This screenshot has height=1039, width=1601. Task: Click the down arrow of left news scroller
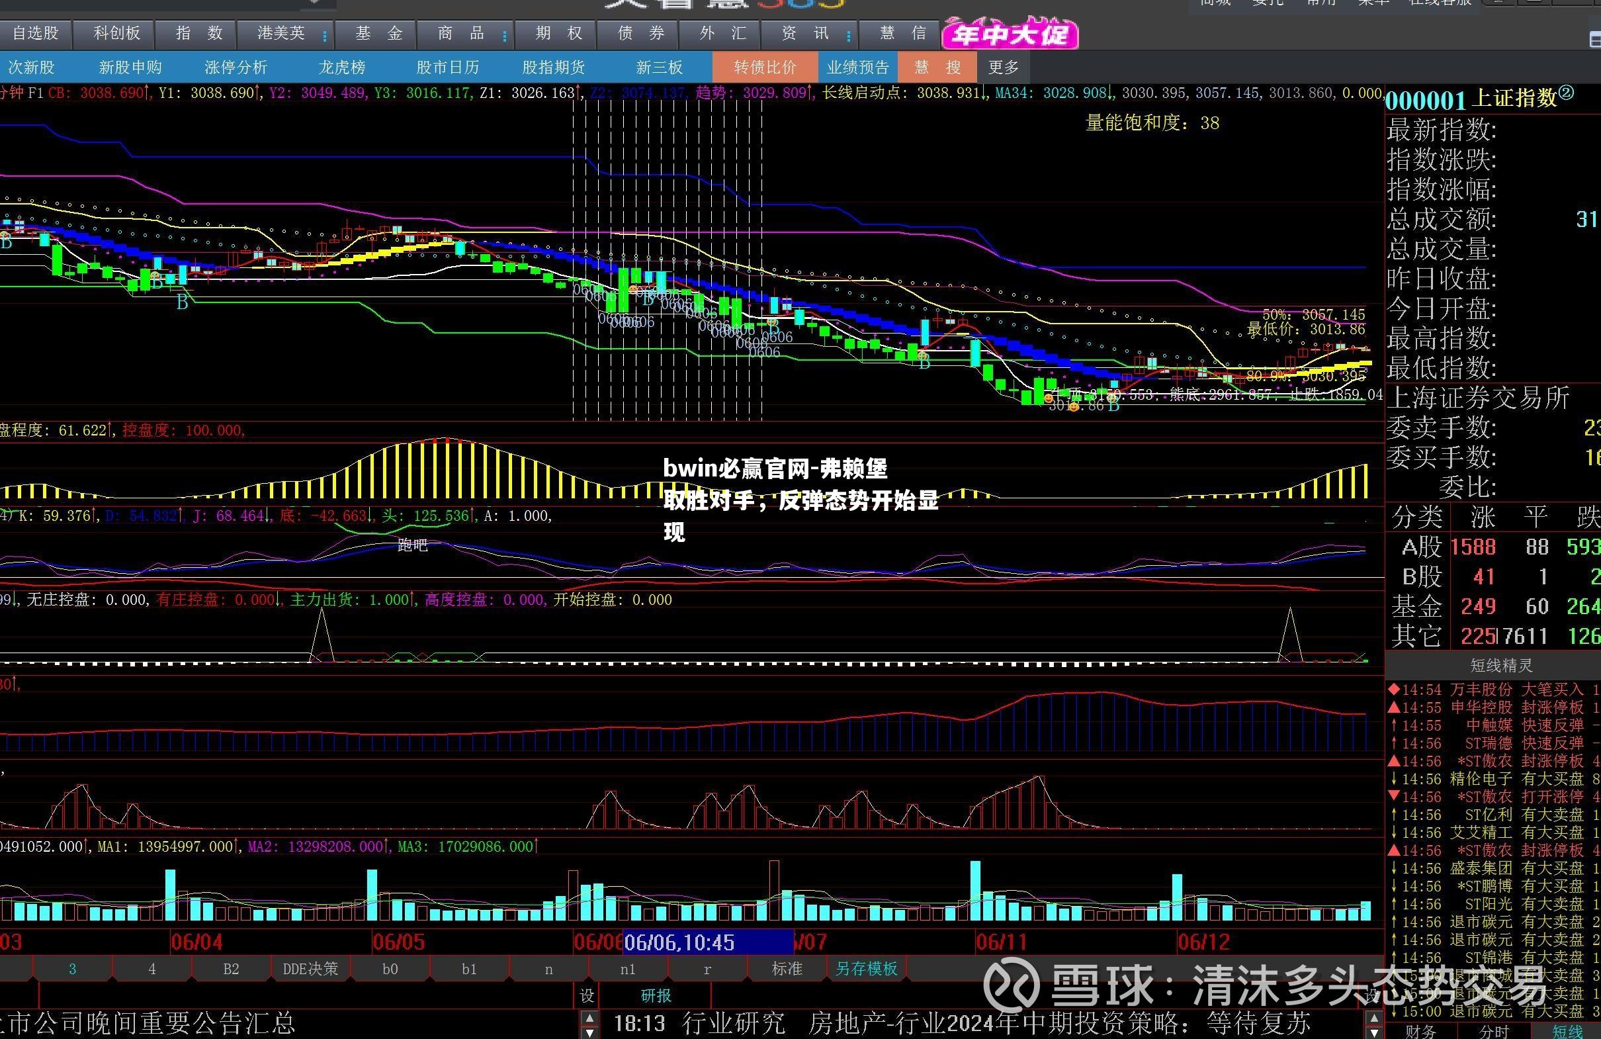click(589, 1032)
